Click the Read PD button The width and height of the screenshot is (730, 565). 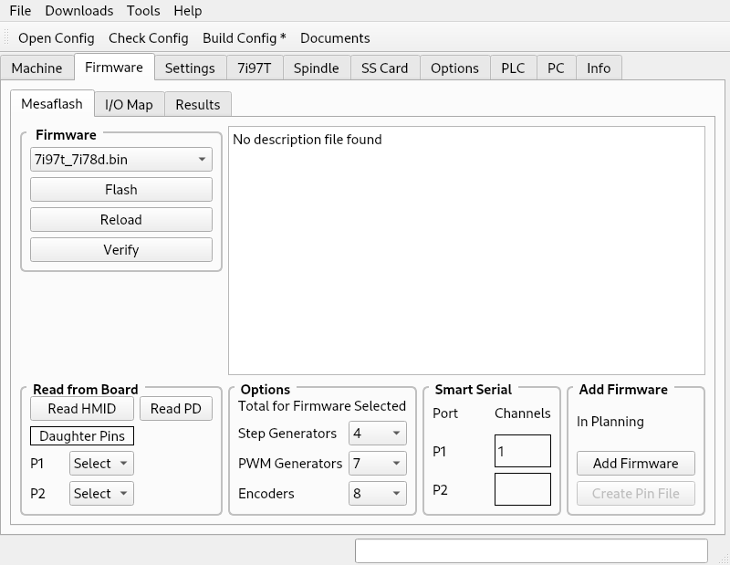tap(176, 409)
